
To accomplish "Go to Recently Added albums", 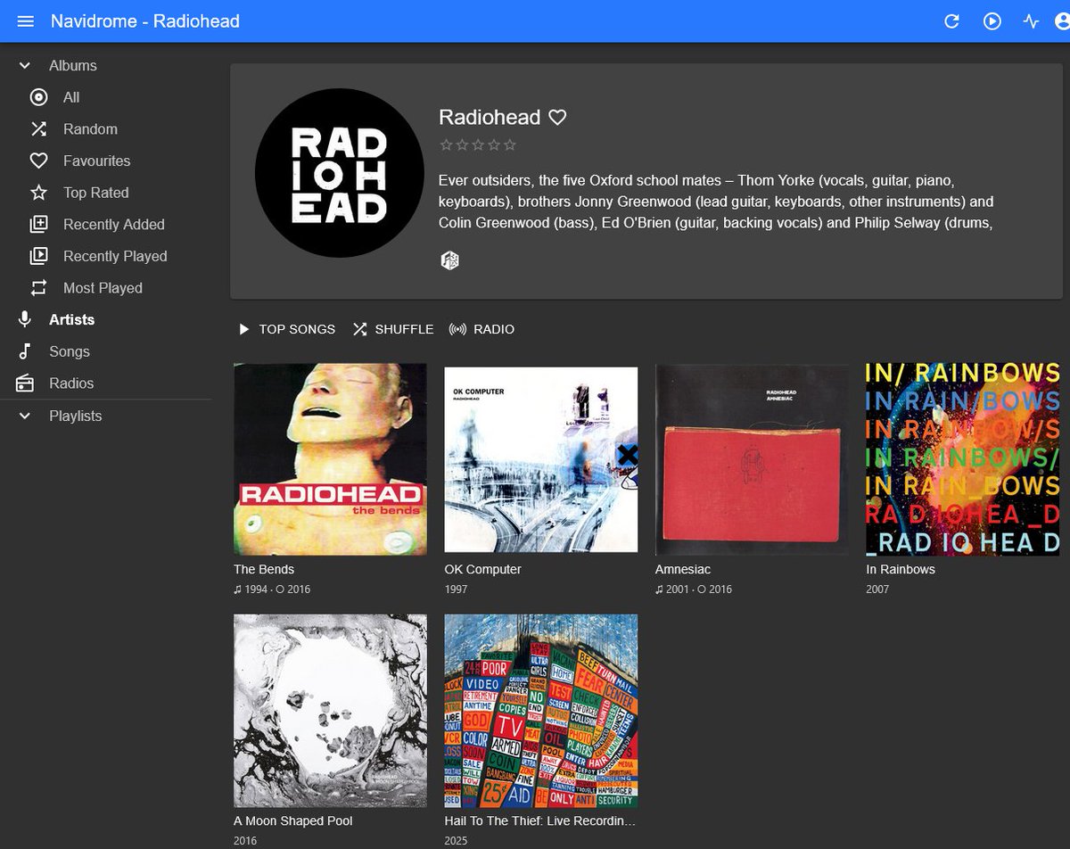I will tap(113, 224).
